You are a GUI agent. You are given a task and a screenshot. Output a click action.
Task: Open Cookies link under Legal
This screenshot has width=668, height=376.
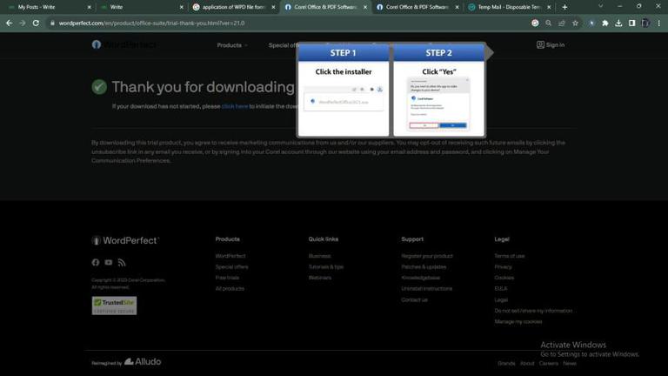[x=504, y=278]
